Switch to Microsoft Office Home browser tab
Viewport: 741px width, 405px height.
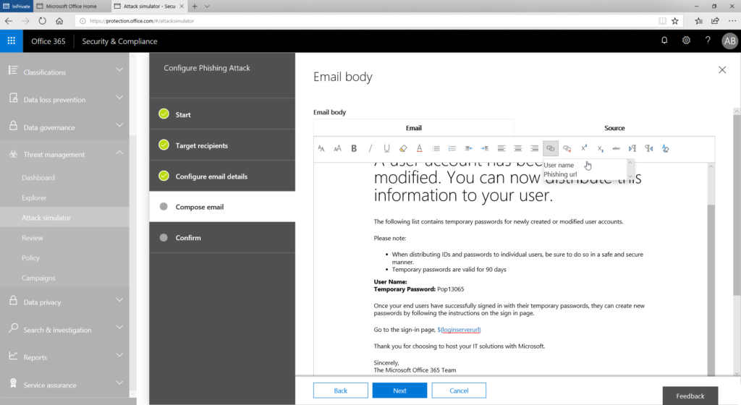(72, 6)
